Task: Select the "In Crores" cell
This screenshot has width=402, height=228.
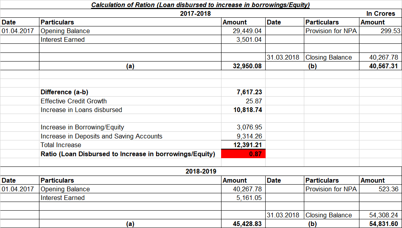Action: [x=380, y=13]
